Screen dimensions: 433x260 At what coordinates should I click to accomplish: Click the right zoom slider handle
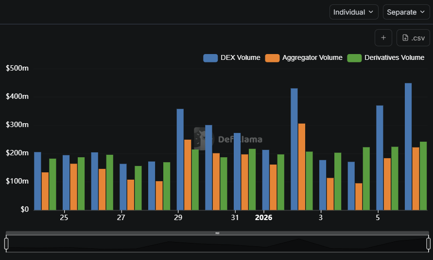pos(428,243)
